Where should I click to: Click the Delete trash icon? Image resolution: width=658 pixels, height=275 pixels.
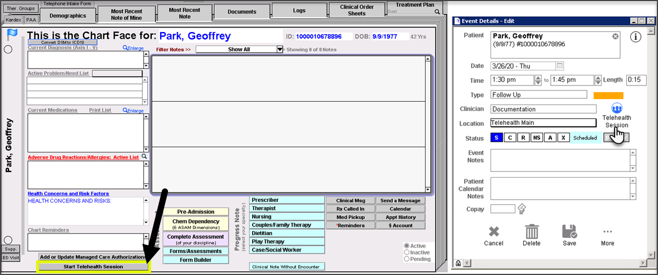(x=532, y=232)
